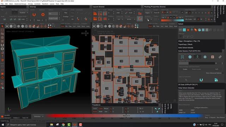226x127 pixels.
Task: Open the Islands and Groups menu
Action: [x=20, y=4]
